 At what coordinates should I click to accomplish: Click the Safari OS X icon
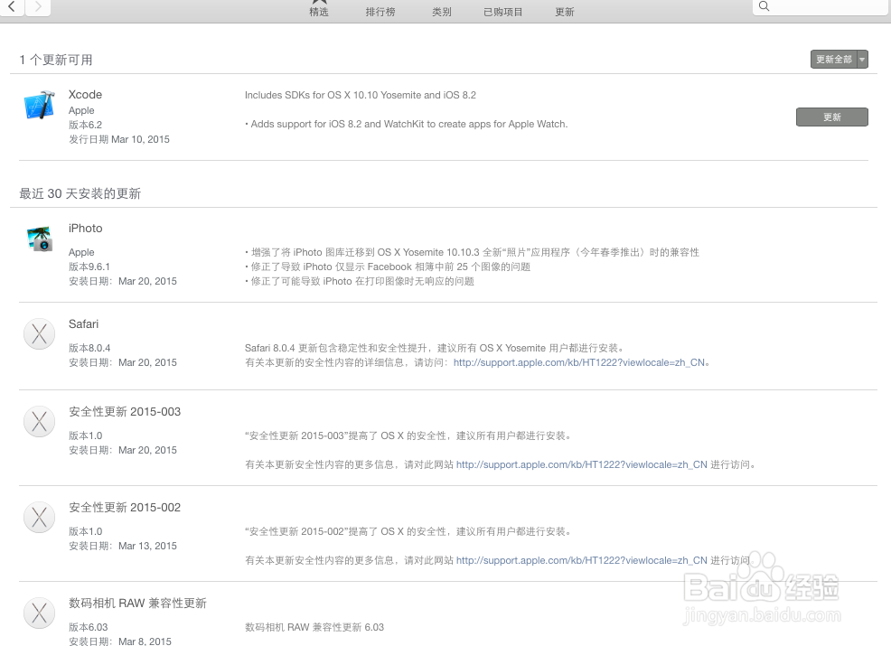click(39, 333)
